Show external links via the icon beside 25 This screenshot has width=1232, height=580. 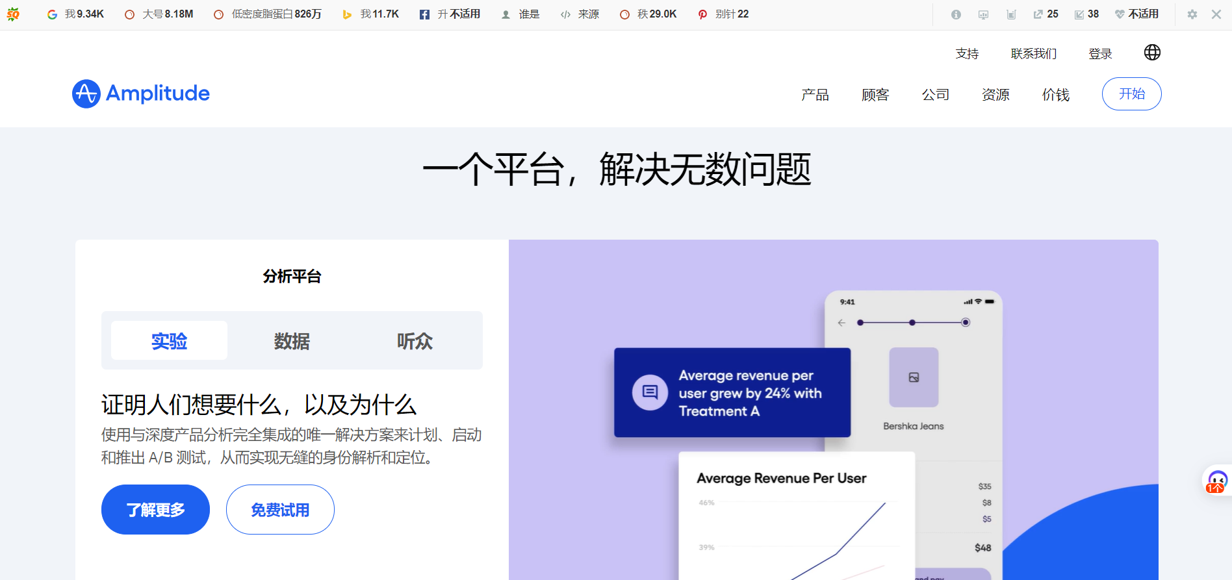coord(1038,14)
